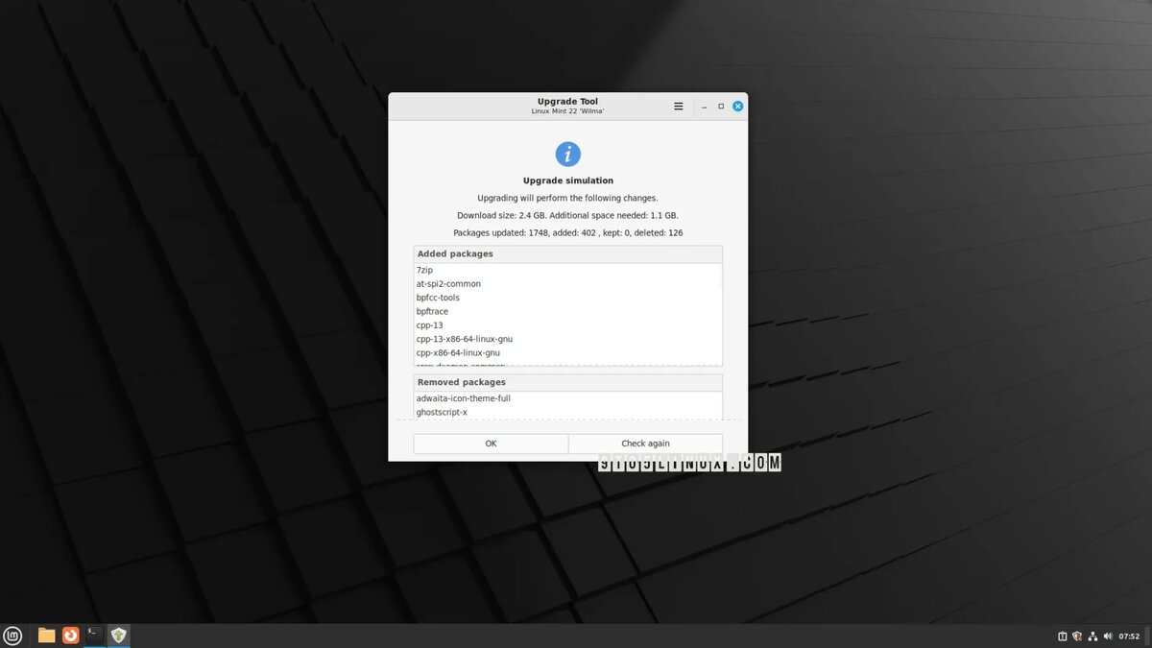Select the cpp-13-x86-64-linux-gnu row
The height and width of the screenshot is (648, 1152).
pyautogui.click(x=568, y=339)
